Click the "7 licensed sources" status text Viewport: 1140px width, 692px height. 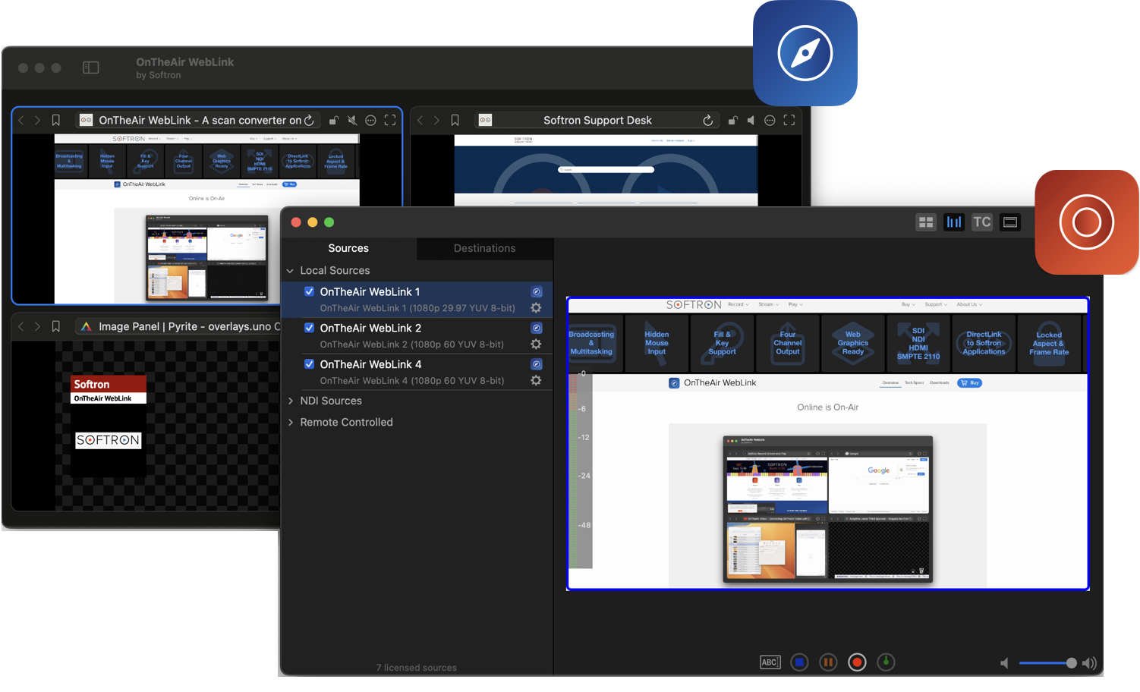click(x=417, y=668)
